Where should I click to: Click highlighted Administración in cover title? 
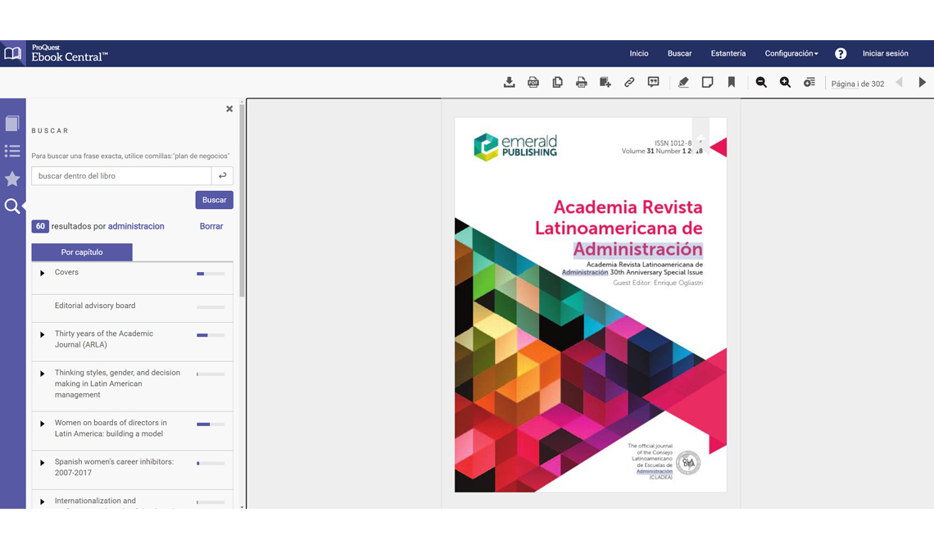pyautogui.click(x=637, y=249)
